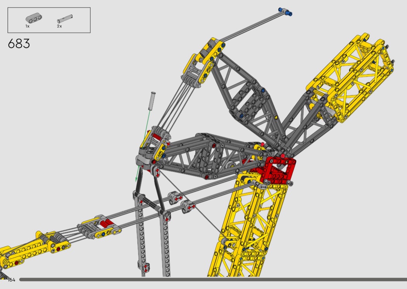Click the page number 164
Image resolution: width=407 pixels, height=289 pixels.
[11, 280]
